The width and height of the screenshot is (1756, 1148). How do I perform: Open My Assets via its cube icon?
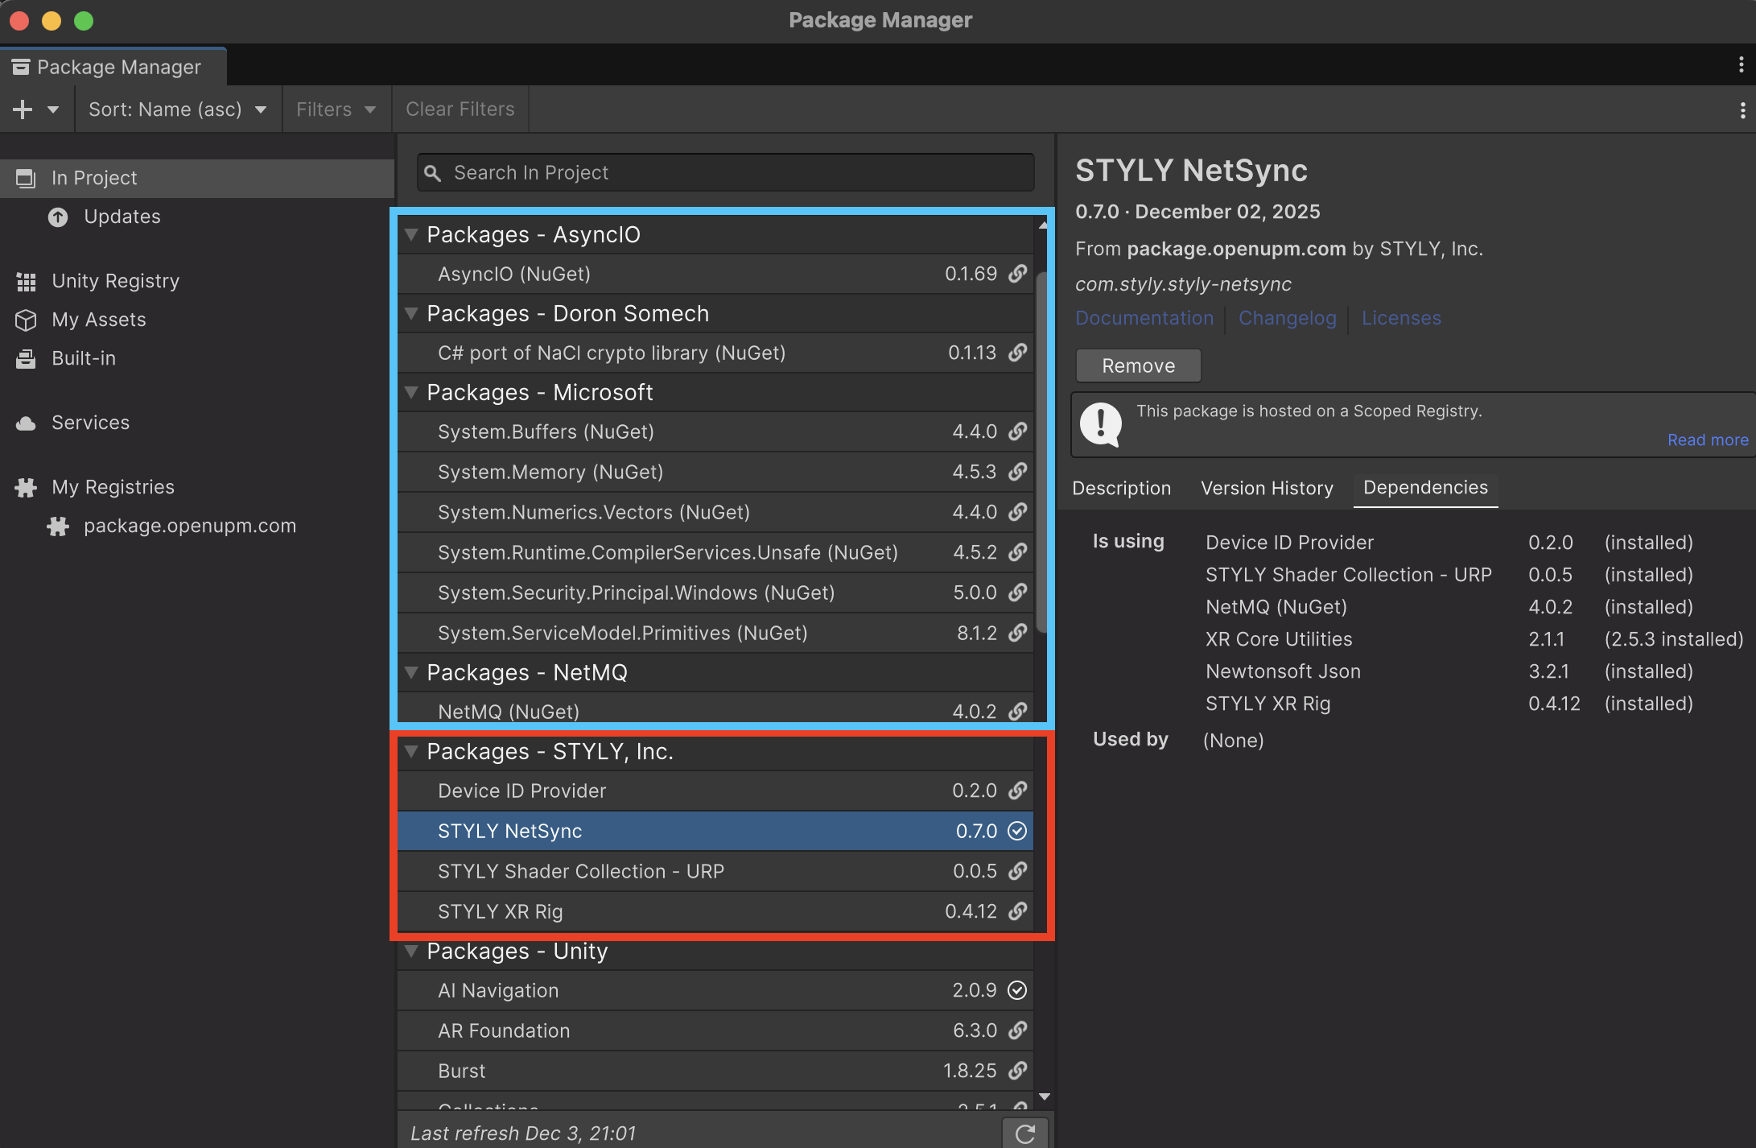[x=26, y=320]
